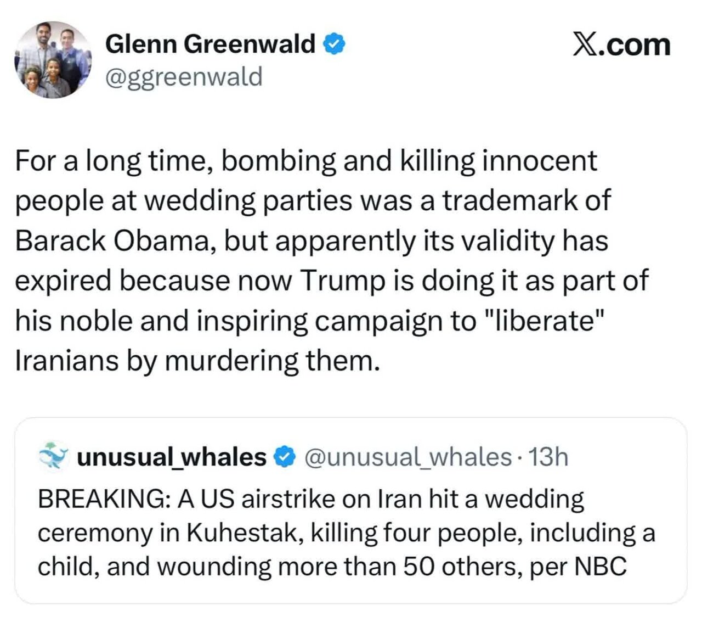Screen dimensions: 702x633
Task: Click "Iranians by murdering them." closing line
Action: [x=197, y=361]
